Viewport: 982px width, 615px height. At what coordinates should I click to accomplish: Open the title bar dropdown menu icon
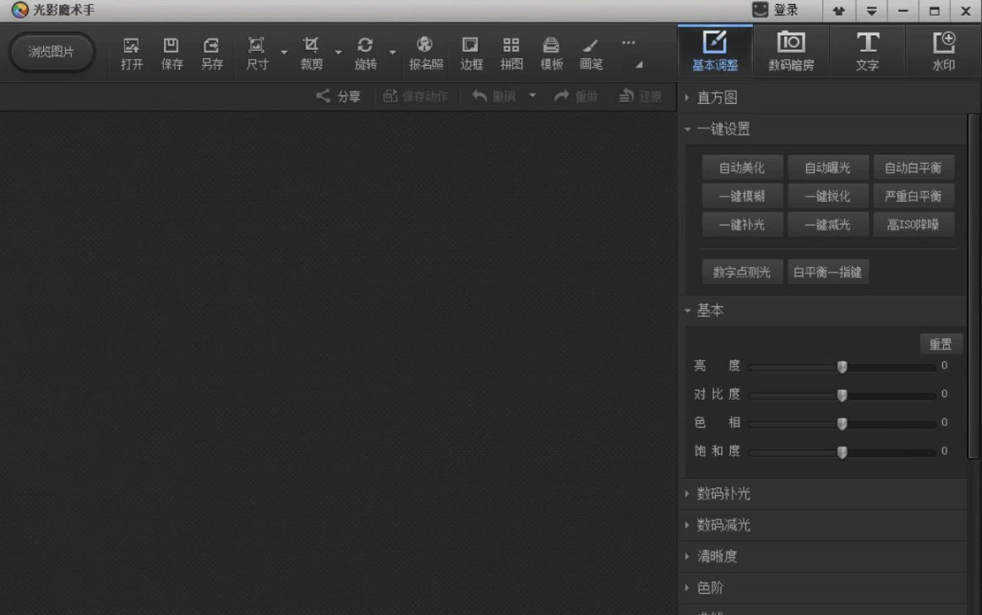pyautogui.click(x=871, y=11)
